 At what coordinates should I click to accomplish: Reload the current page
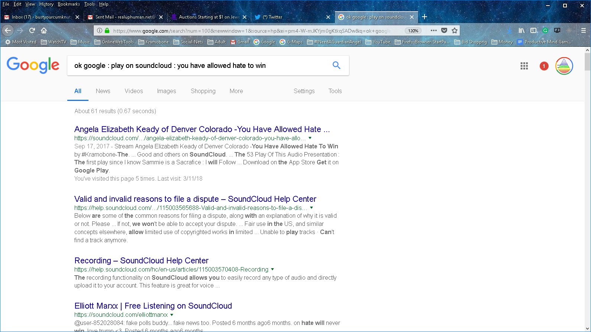click(x=32, y=30)
